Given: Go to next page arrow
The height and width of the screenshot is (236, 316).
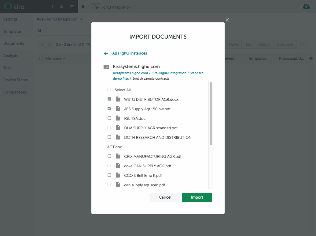Looking at the screenshot, I should [50, 45].
